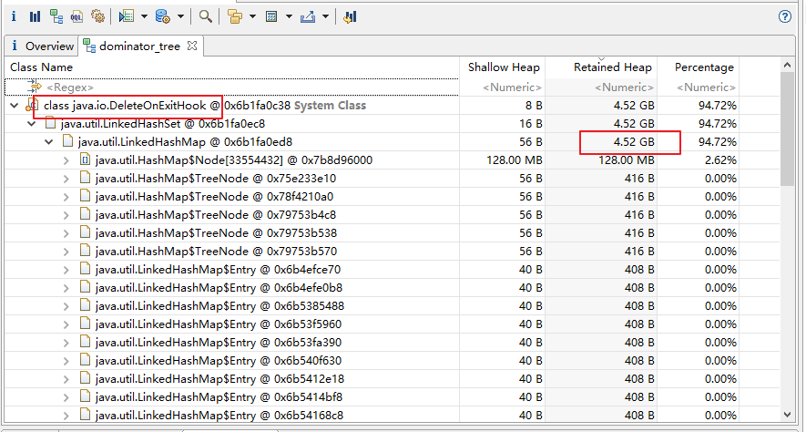The height and width of the screenshot is (432, 806).
Task: Sort by Class Name column header
Action: pyautogui.click(x=232, y=67)
